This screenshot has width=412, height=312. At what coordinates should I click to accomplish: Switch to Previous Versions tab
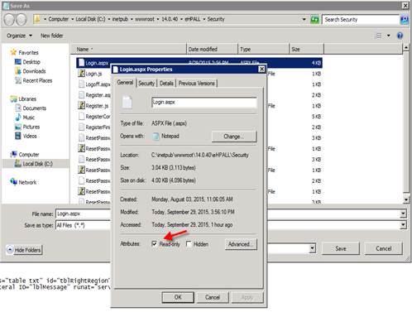tap(196, 84)
